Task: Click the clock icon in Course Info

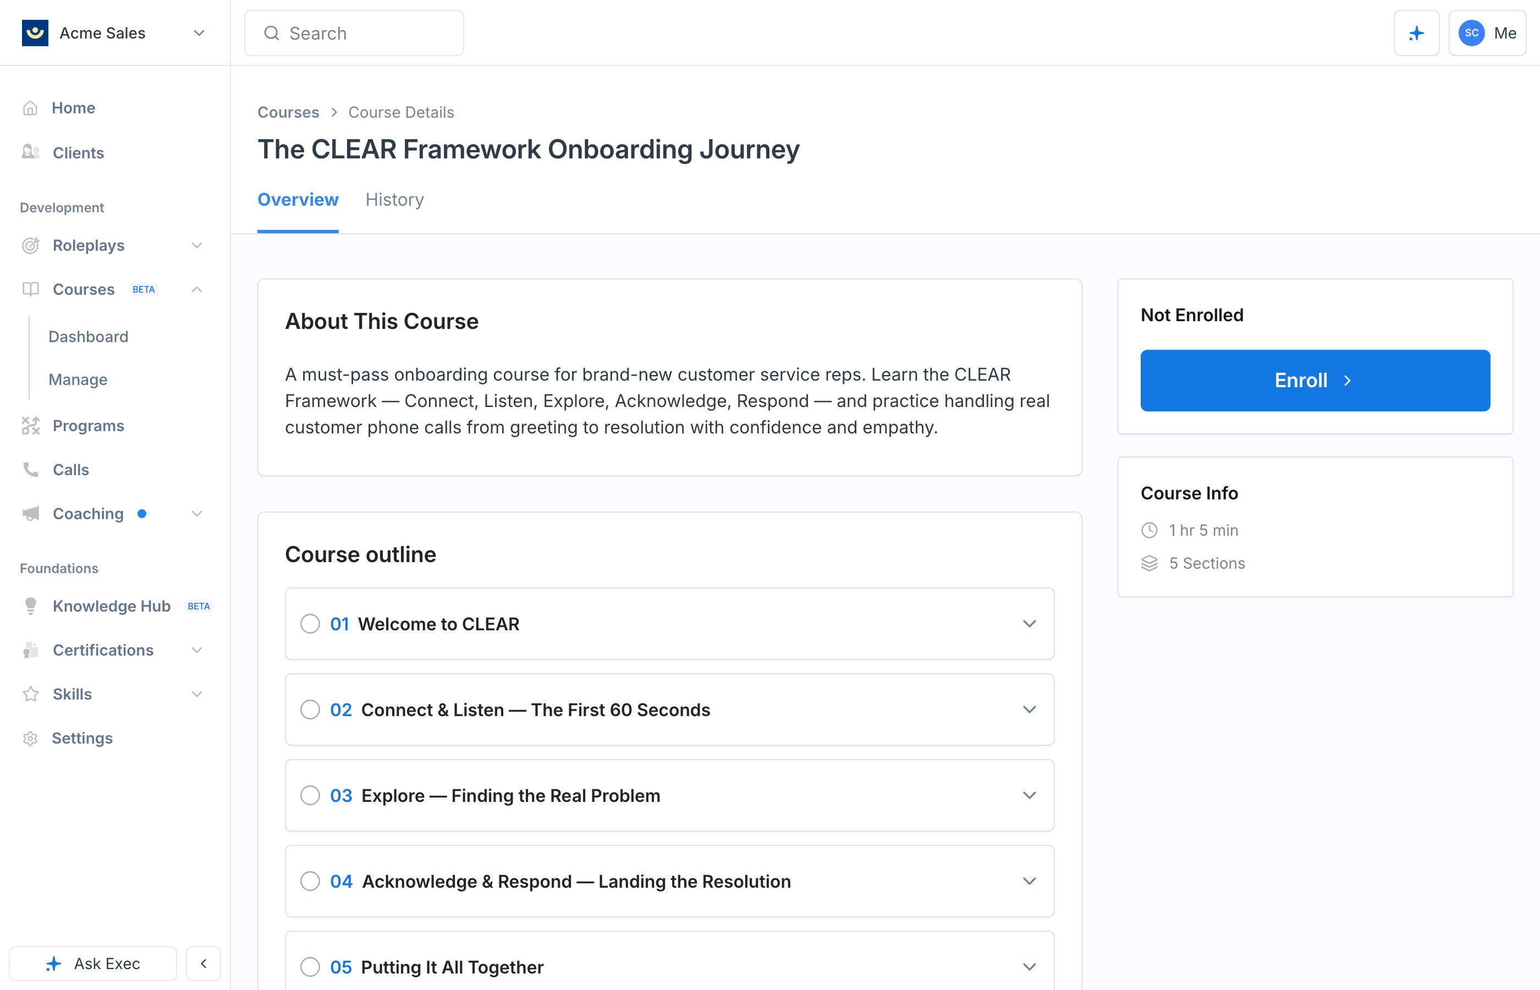Action: click(1149, 530)
